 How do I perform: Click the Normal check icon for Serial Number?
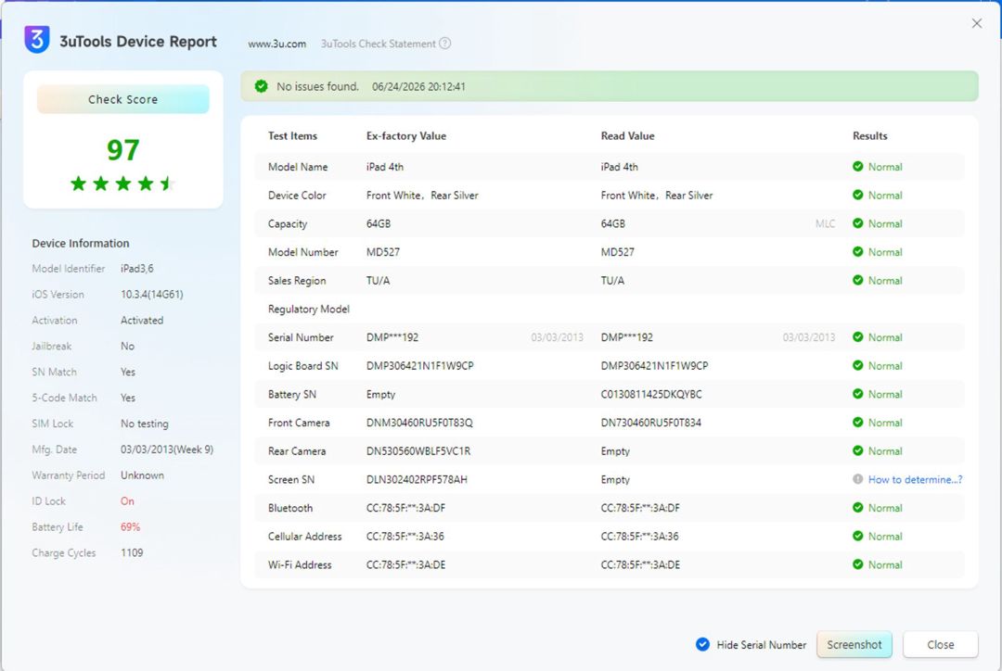click(x=857, y=337)
